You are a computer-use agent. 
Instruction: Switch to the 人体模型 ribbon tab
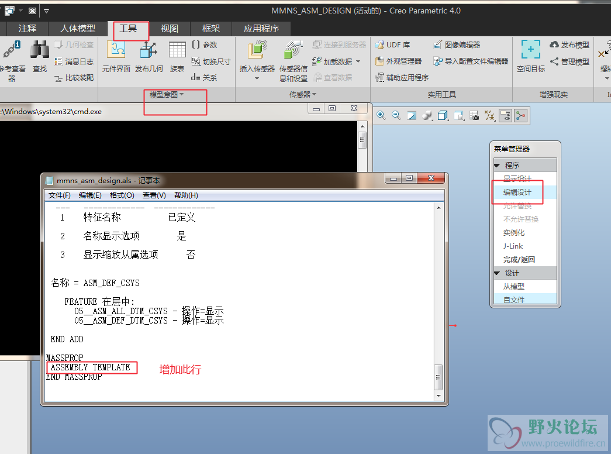coord(78,29)
